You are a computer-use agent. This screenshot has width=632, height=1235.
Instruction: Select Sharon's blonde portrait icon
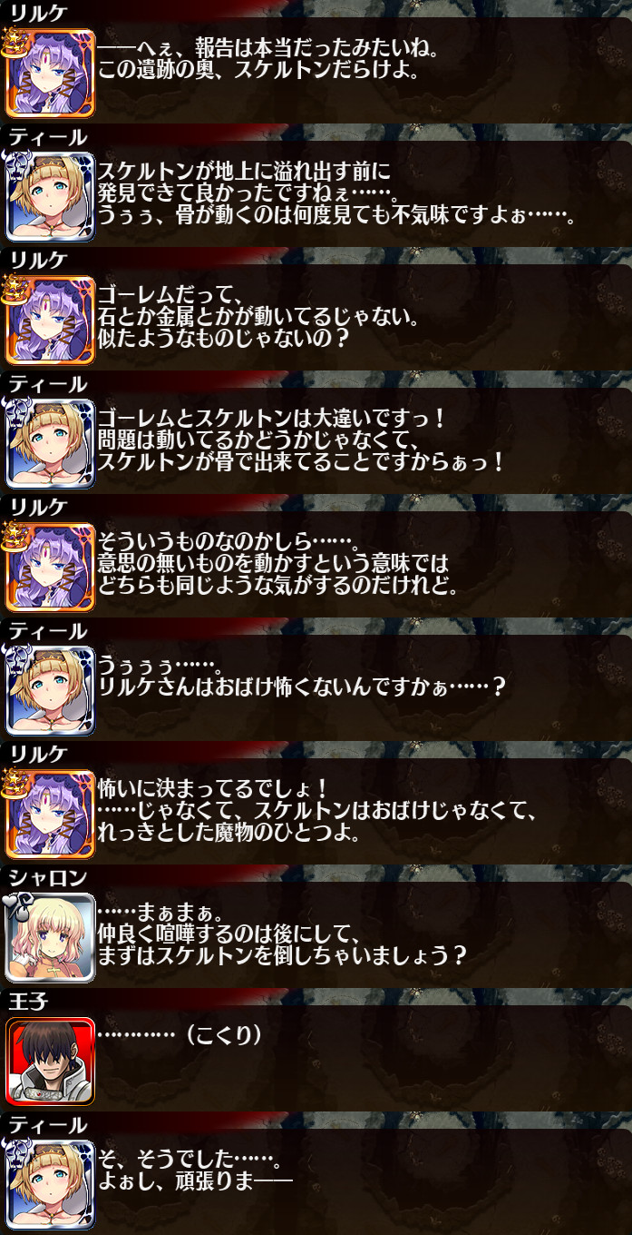pyautogui.click(x=50, y=937)
